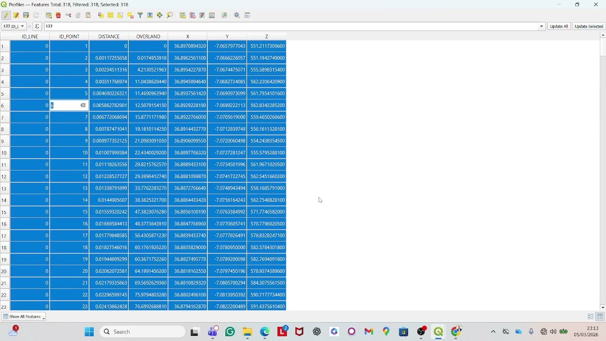Open the Delete field icon
This screenshot has width=606, height=341.
pos(192,15)
